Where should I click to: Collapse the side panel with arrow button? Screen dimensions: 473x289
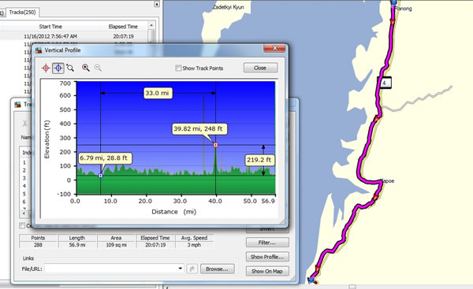(x=157, y=4)
